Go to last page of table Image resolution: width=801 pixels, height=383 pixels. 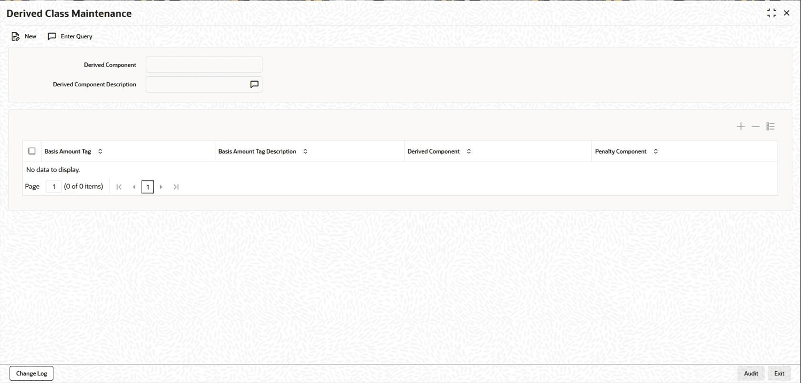click(x=176, y=187)
